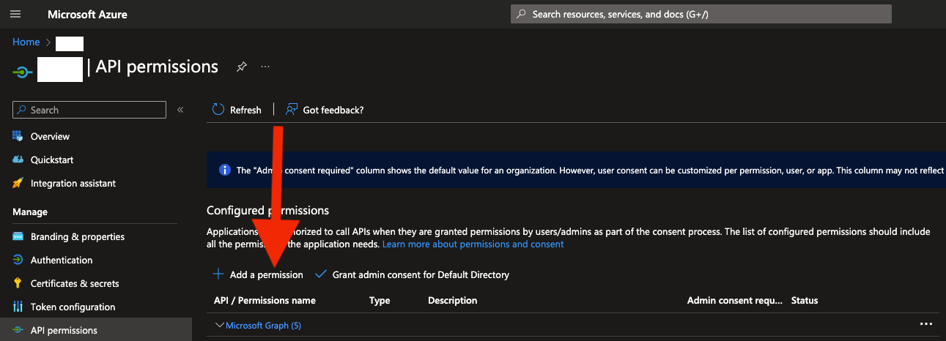Click the blue info icon in the banner
This screenshot has height=341, width=946.
(x=225, y=170)
